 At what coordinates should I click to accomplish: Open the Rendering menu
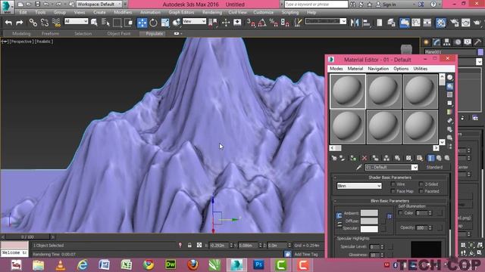tap(212, 12)
